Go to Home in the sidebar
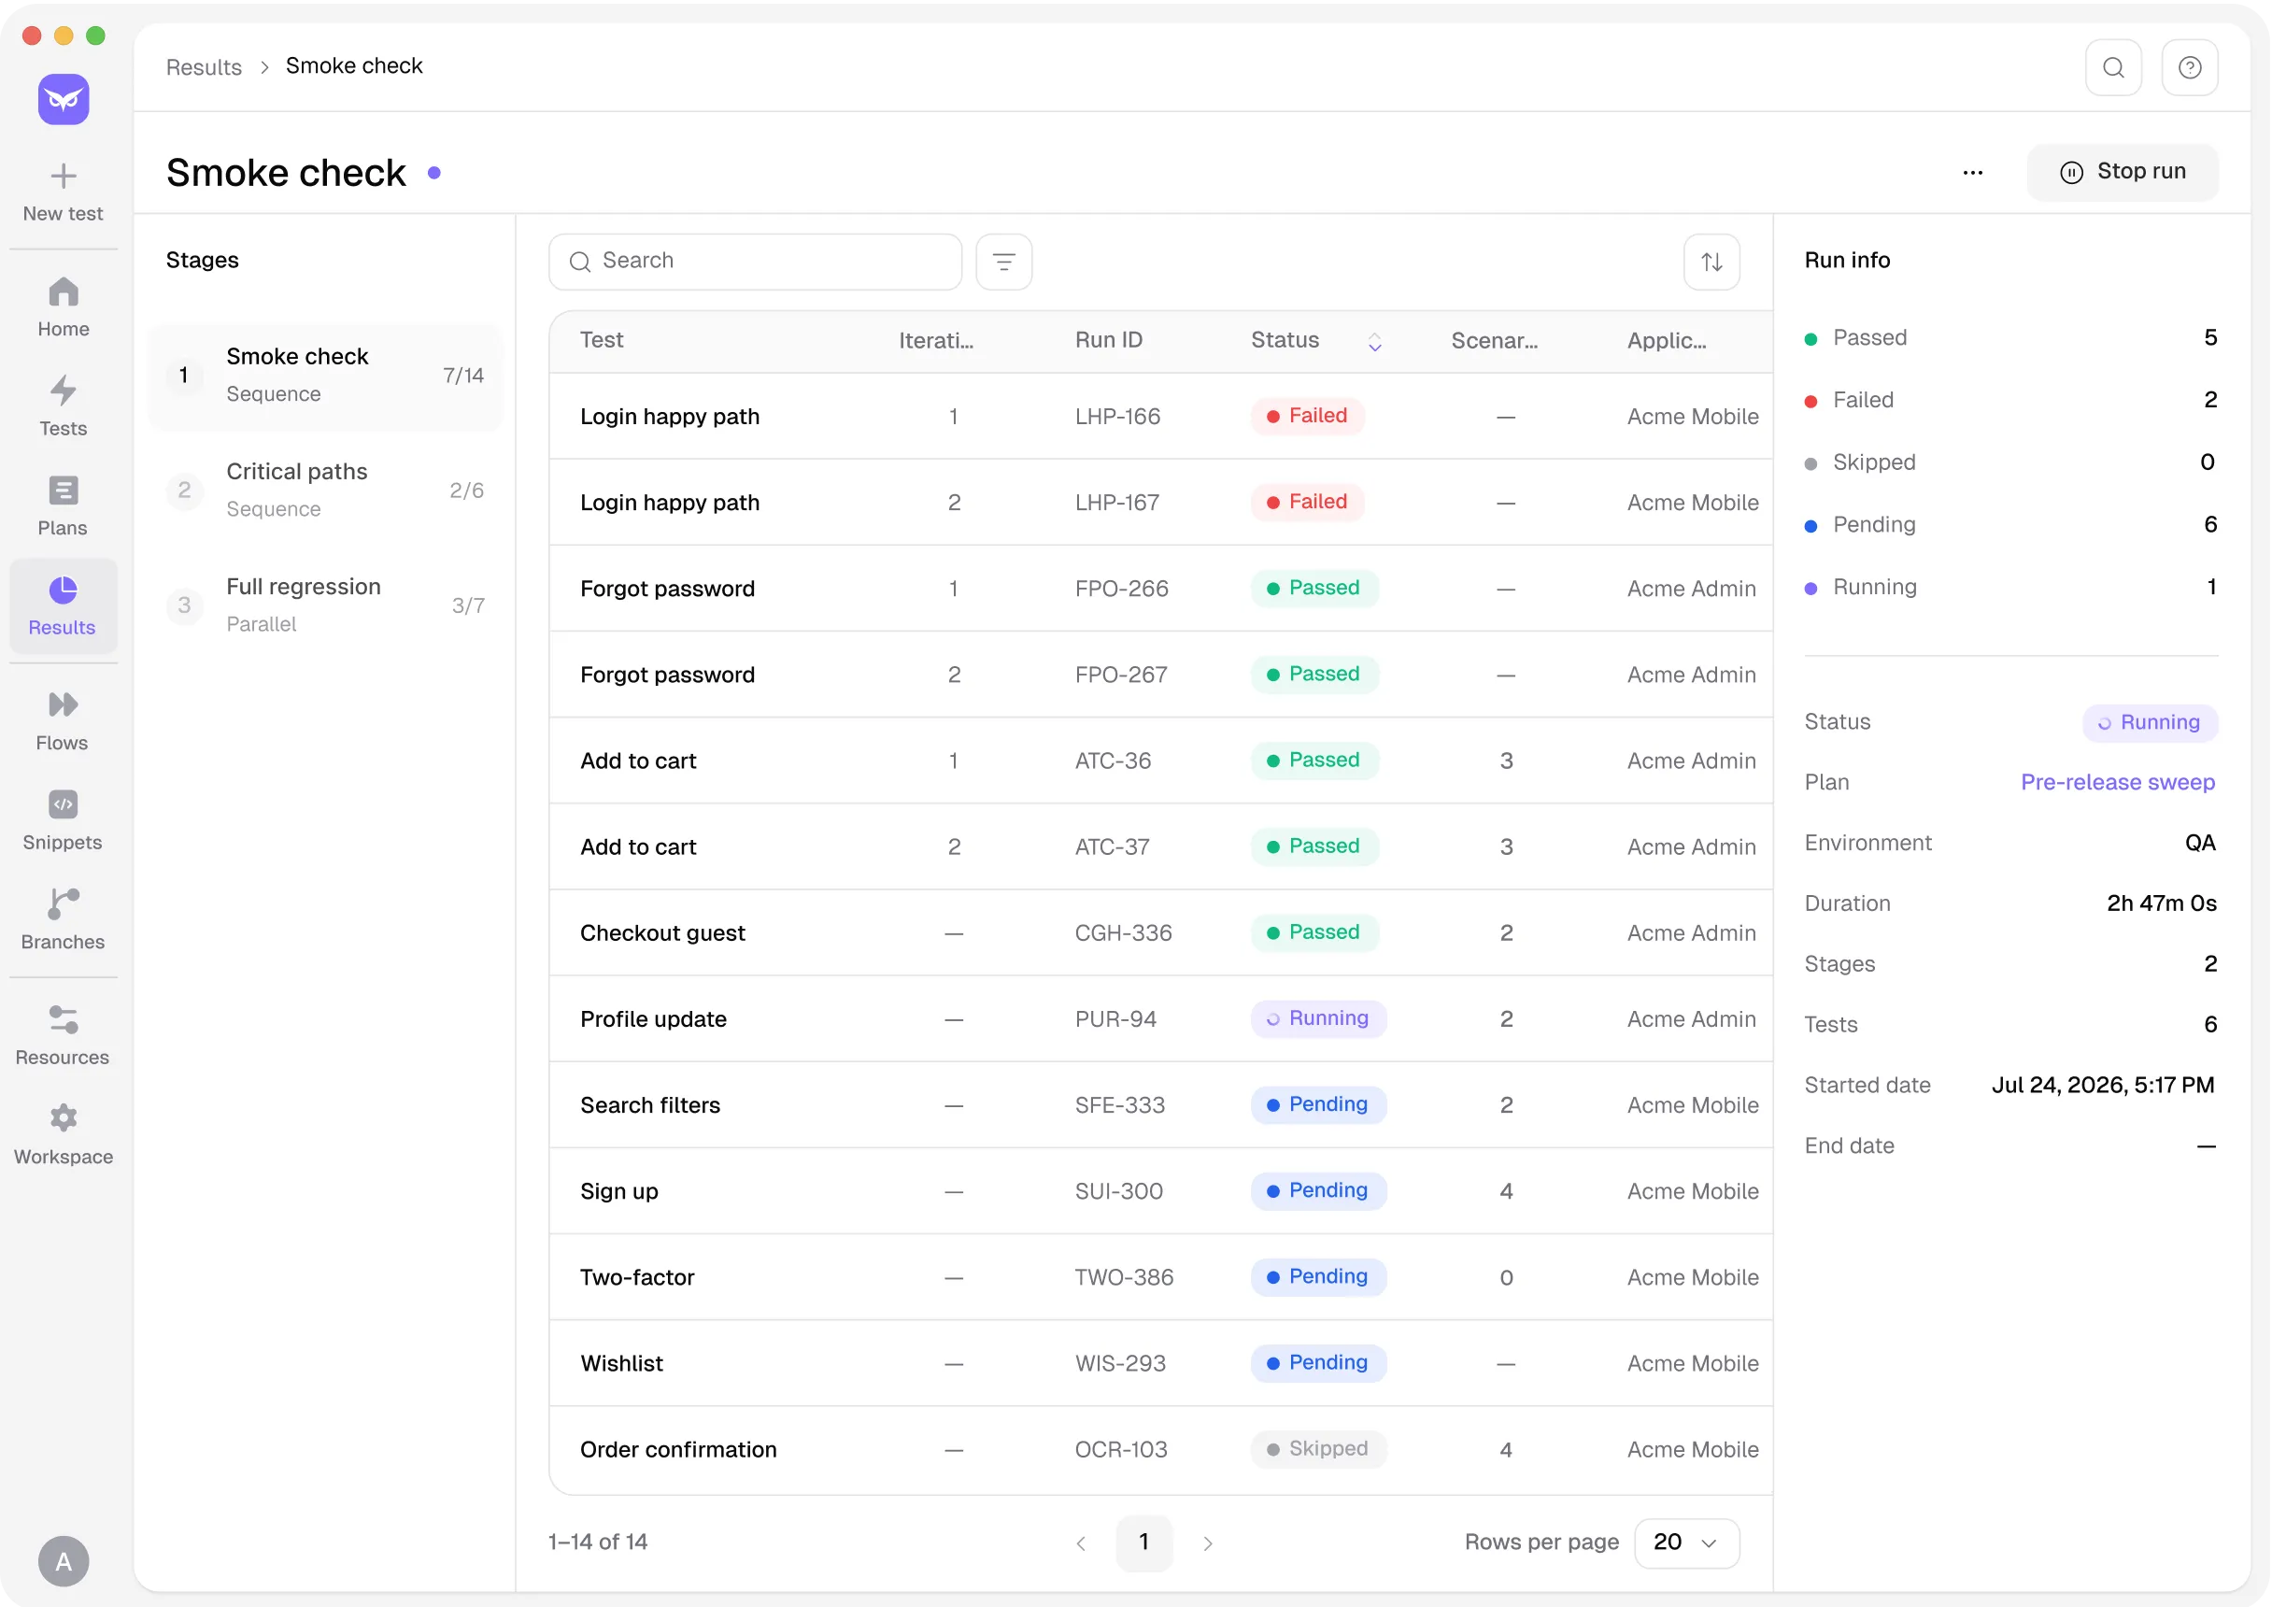Viewport: 2272px width, 1607px height. [64, 306]
